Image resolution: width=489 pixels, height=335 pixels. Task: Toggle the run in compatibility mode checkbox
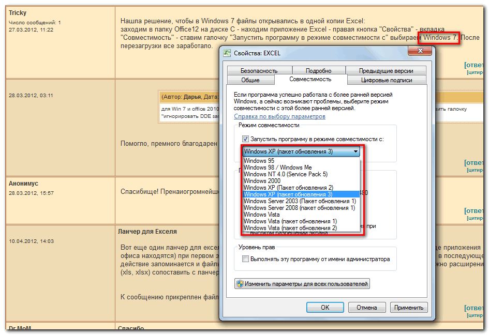point(245,139)
